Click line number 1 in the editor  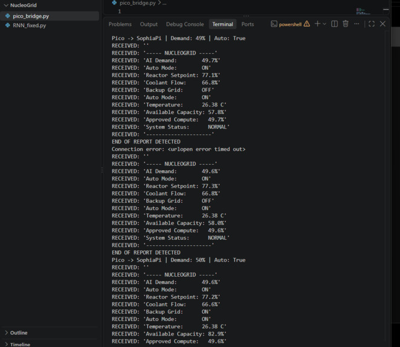[x=119, y=12]
